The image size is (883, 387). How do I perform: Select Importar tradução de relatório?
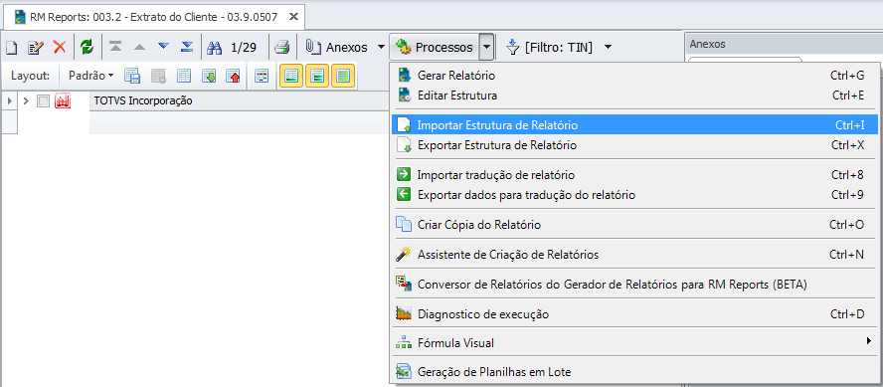[x=634, y=175]
